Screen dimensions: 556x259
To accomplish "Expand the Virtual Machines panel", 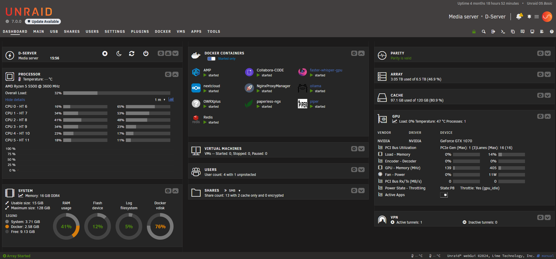I will tap(361, 149).
